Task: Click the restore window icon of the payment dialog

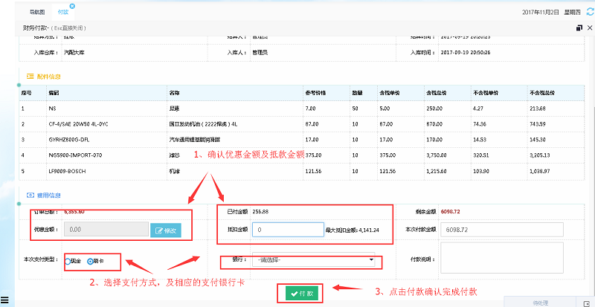Action: click(579, 28)
